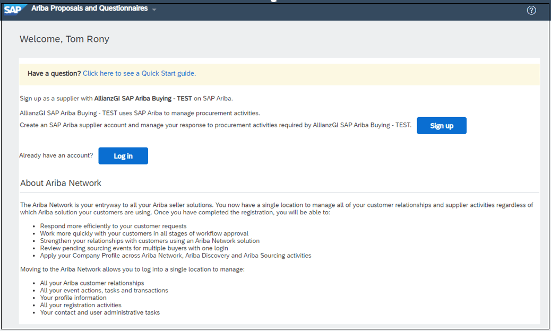Click 'Create an SAP Ariba supplier account' sentence

click(216, 125)
